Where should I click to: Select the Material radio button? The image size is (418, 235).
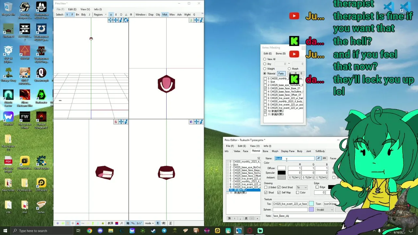pos(265,73)
